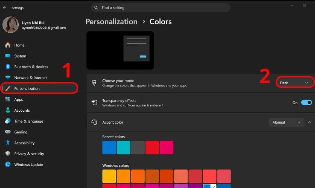
Task: Click the Find a setting search field
Action: coord(160,8)
